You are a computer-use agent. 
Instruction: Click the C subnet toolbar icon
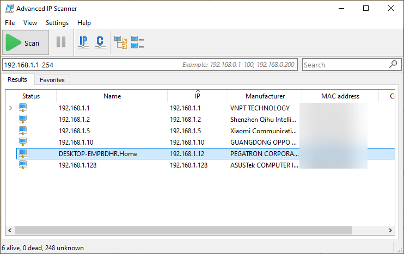[x=100, y=42]
